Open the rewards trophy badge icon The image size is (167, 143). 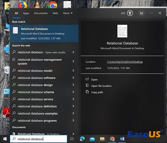pos(130,13)
